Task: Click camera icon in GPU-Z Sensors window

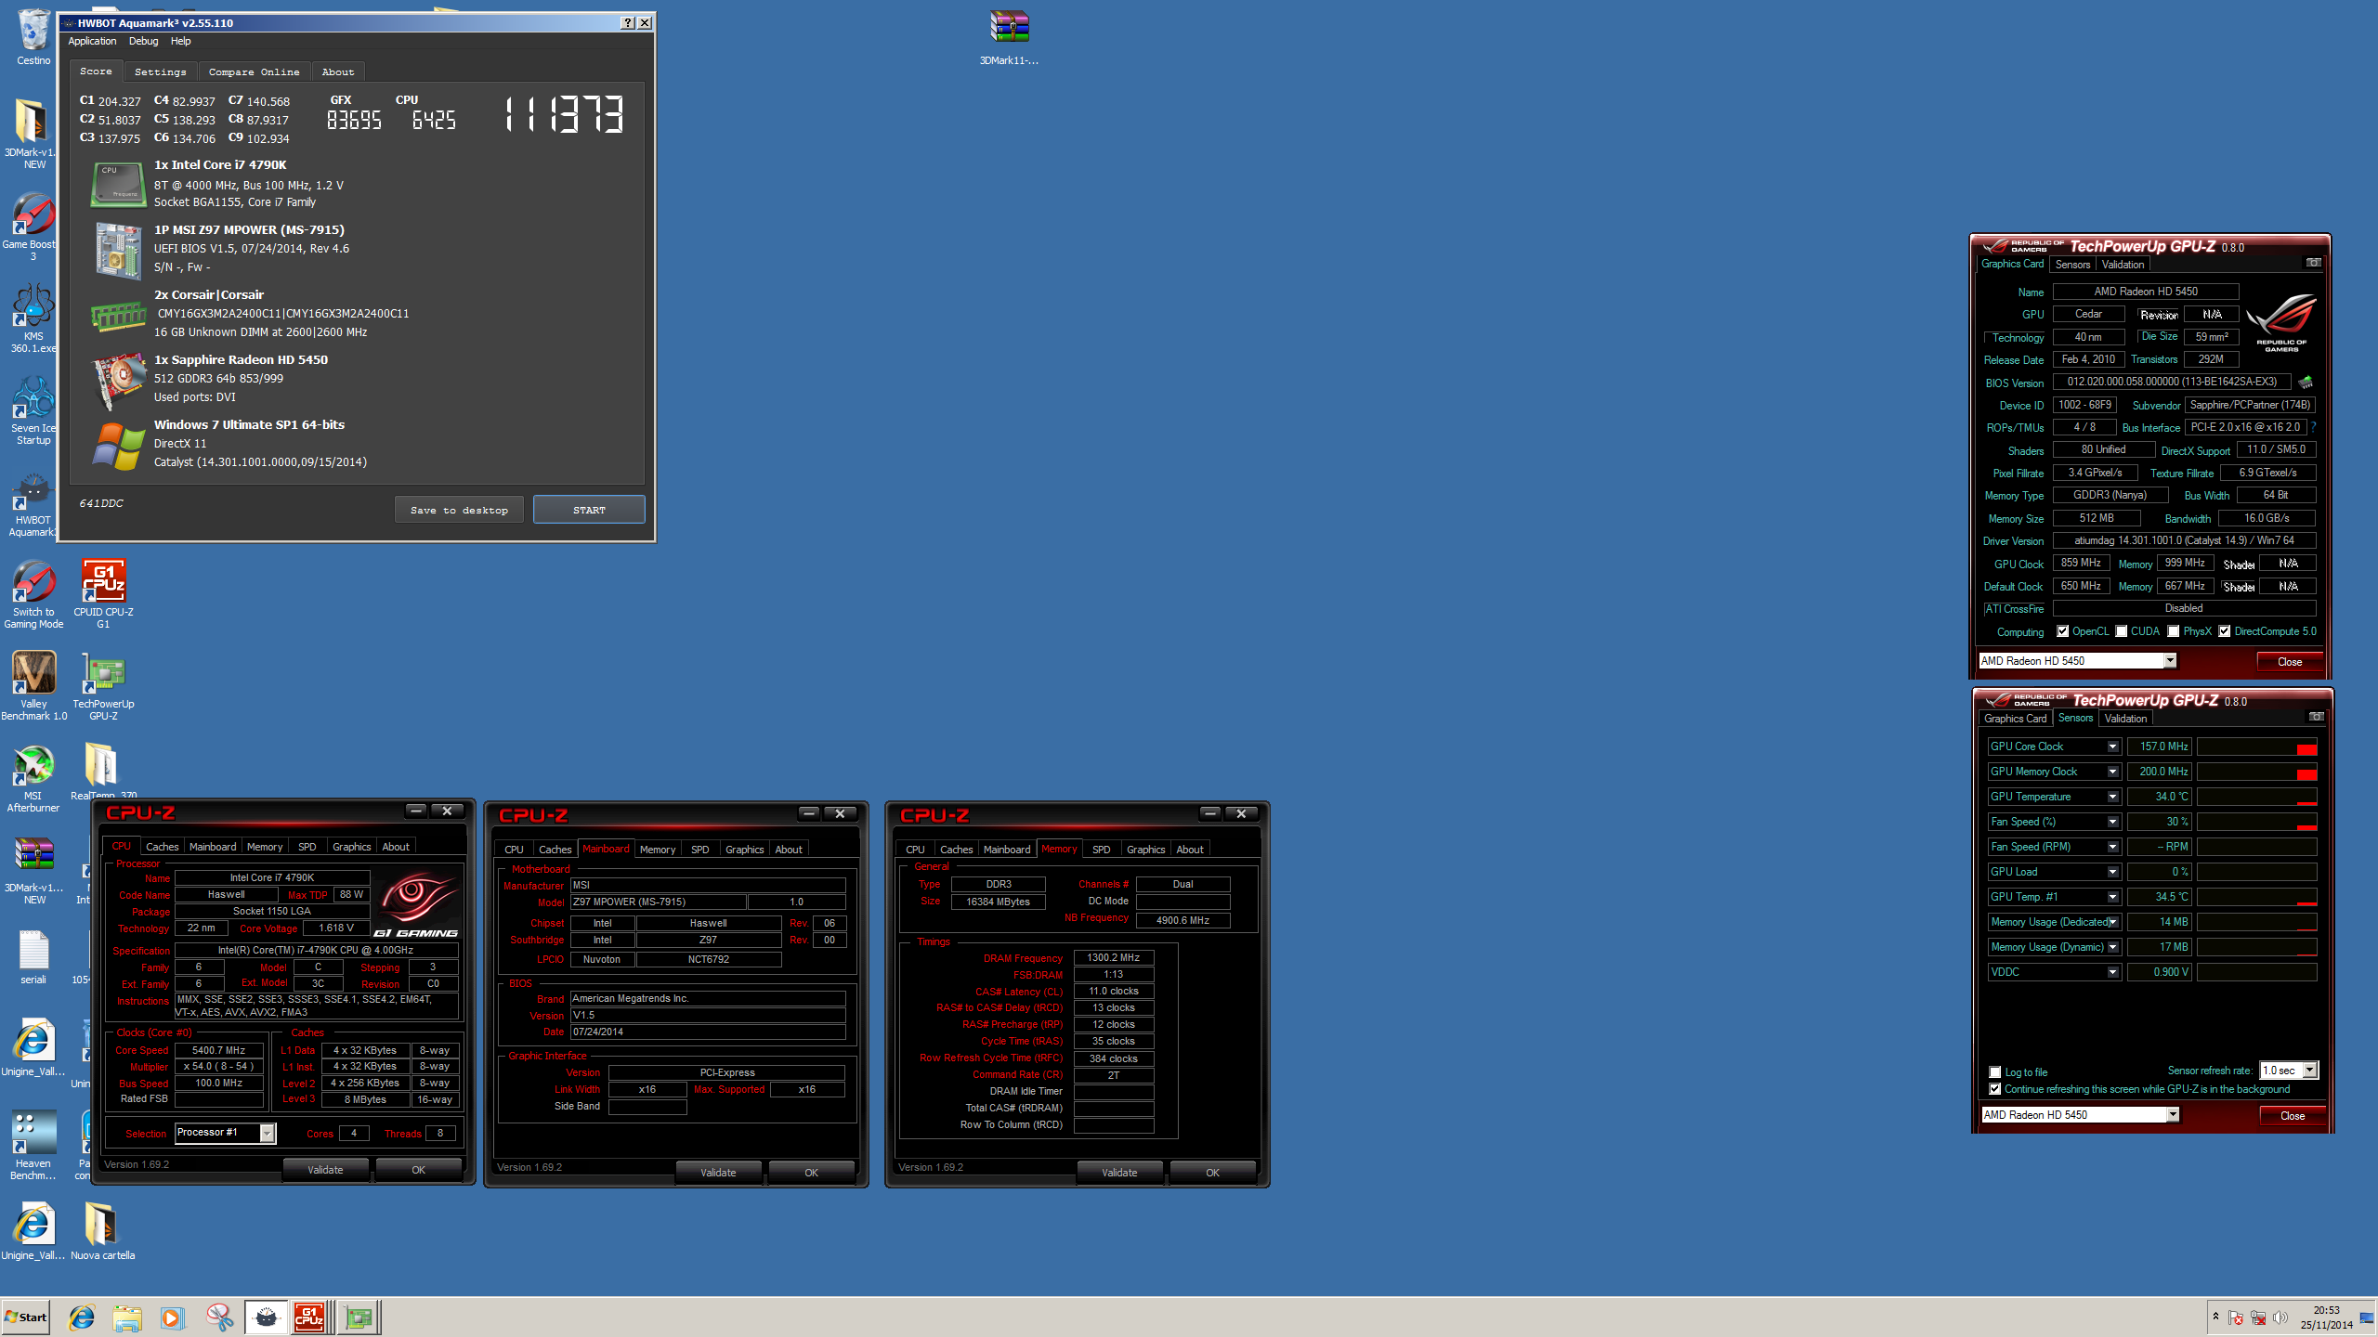Action: click(2316, 717)
